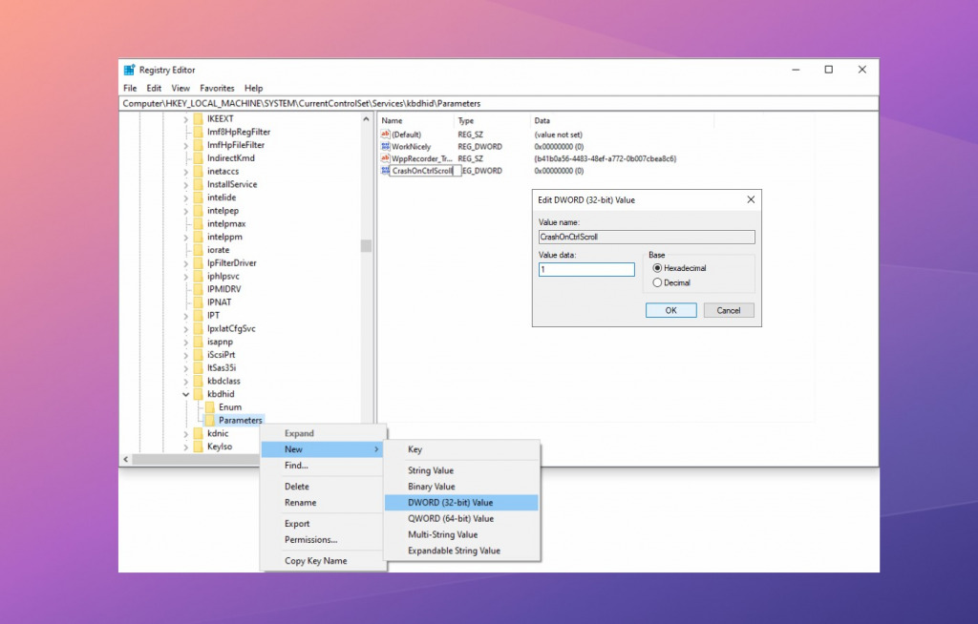The image size is (978, 624).
Task: Expand the intelide tree node
Action: click(186, 198)
